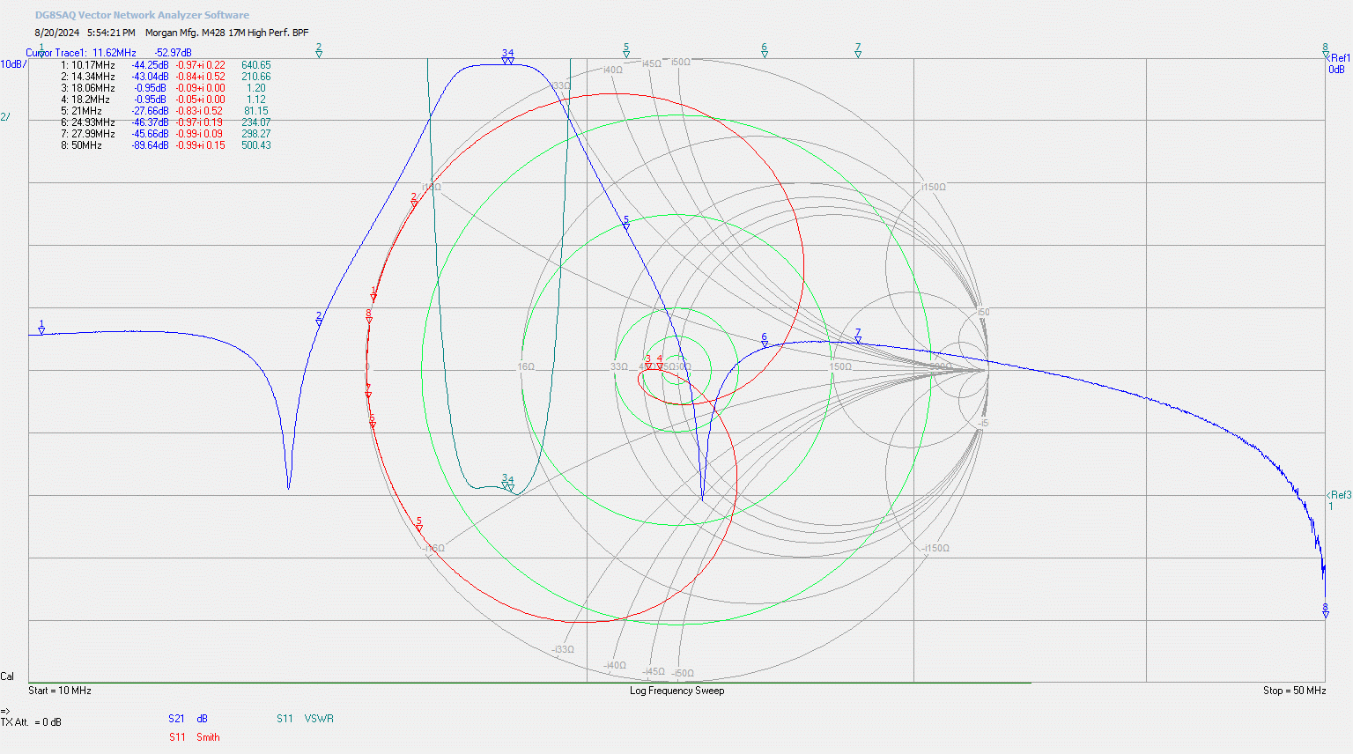Click the -j33Ω reactance label

(563, 649)
